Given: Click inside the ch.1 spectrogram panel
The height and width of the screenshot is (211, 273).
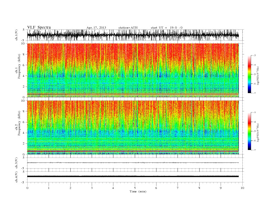Looking at the screenshot, I should coord(133,70).
